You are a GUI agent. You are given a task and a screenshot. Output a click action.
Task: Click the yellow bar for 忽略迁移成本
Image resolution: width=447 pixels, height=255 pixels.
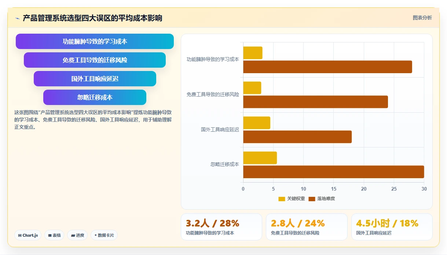pos(260,158)
